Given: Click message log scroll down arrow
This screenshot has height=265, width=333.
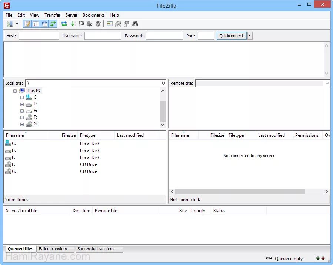Looking at the screenshot, I should [x=326, y=74].
